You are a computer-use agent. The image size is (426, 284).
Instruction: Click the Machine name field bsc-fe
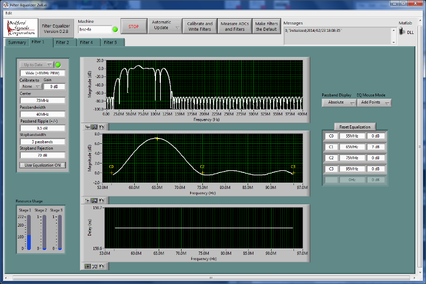[95, 30]
